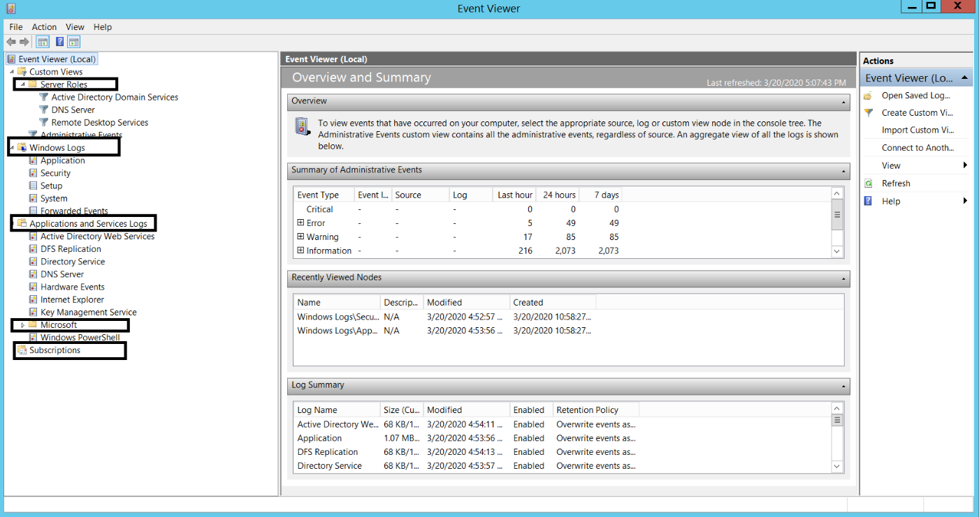
Task: Open View submenu in Actions pane
Action: [x=916, y=165]
